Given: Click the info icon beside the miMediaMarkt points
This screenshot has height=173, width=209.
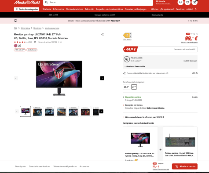Looking at the screenshot, I should coord(167,73).
